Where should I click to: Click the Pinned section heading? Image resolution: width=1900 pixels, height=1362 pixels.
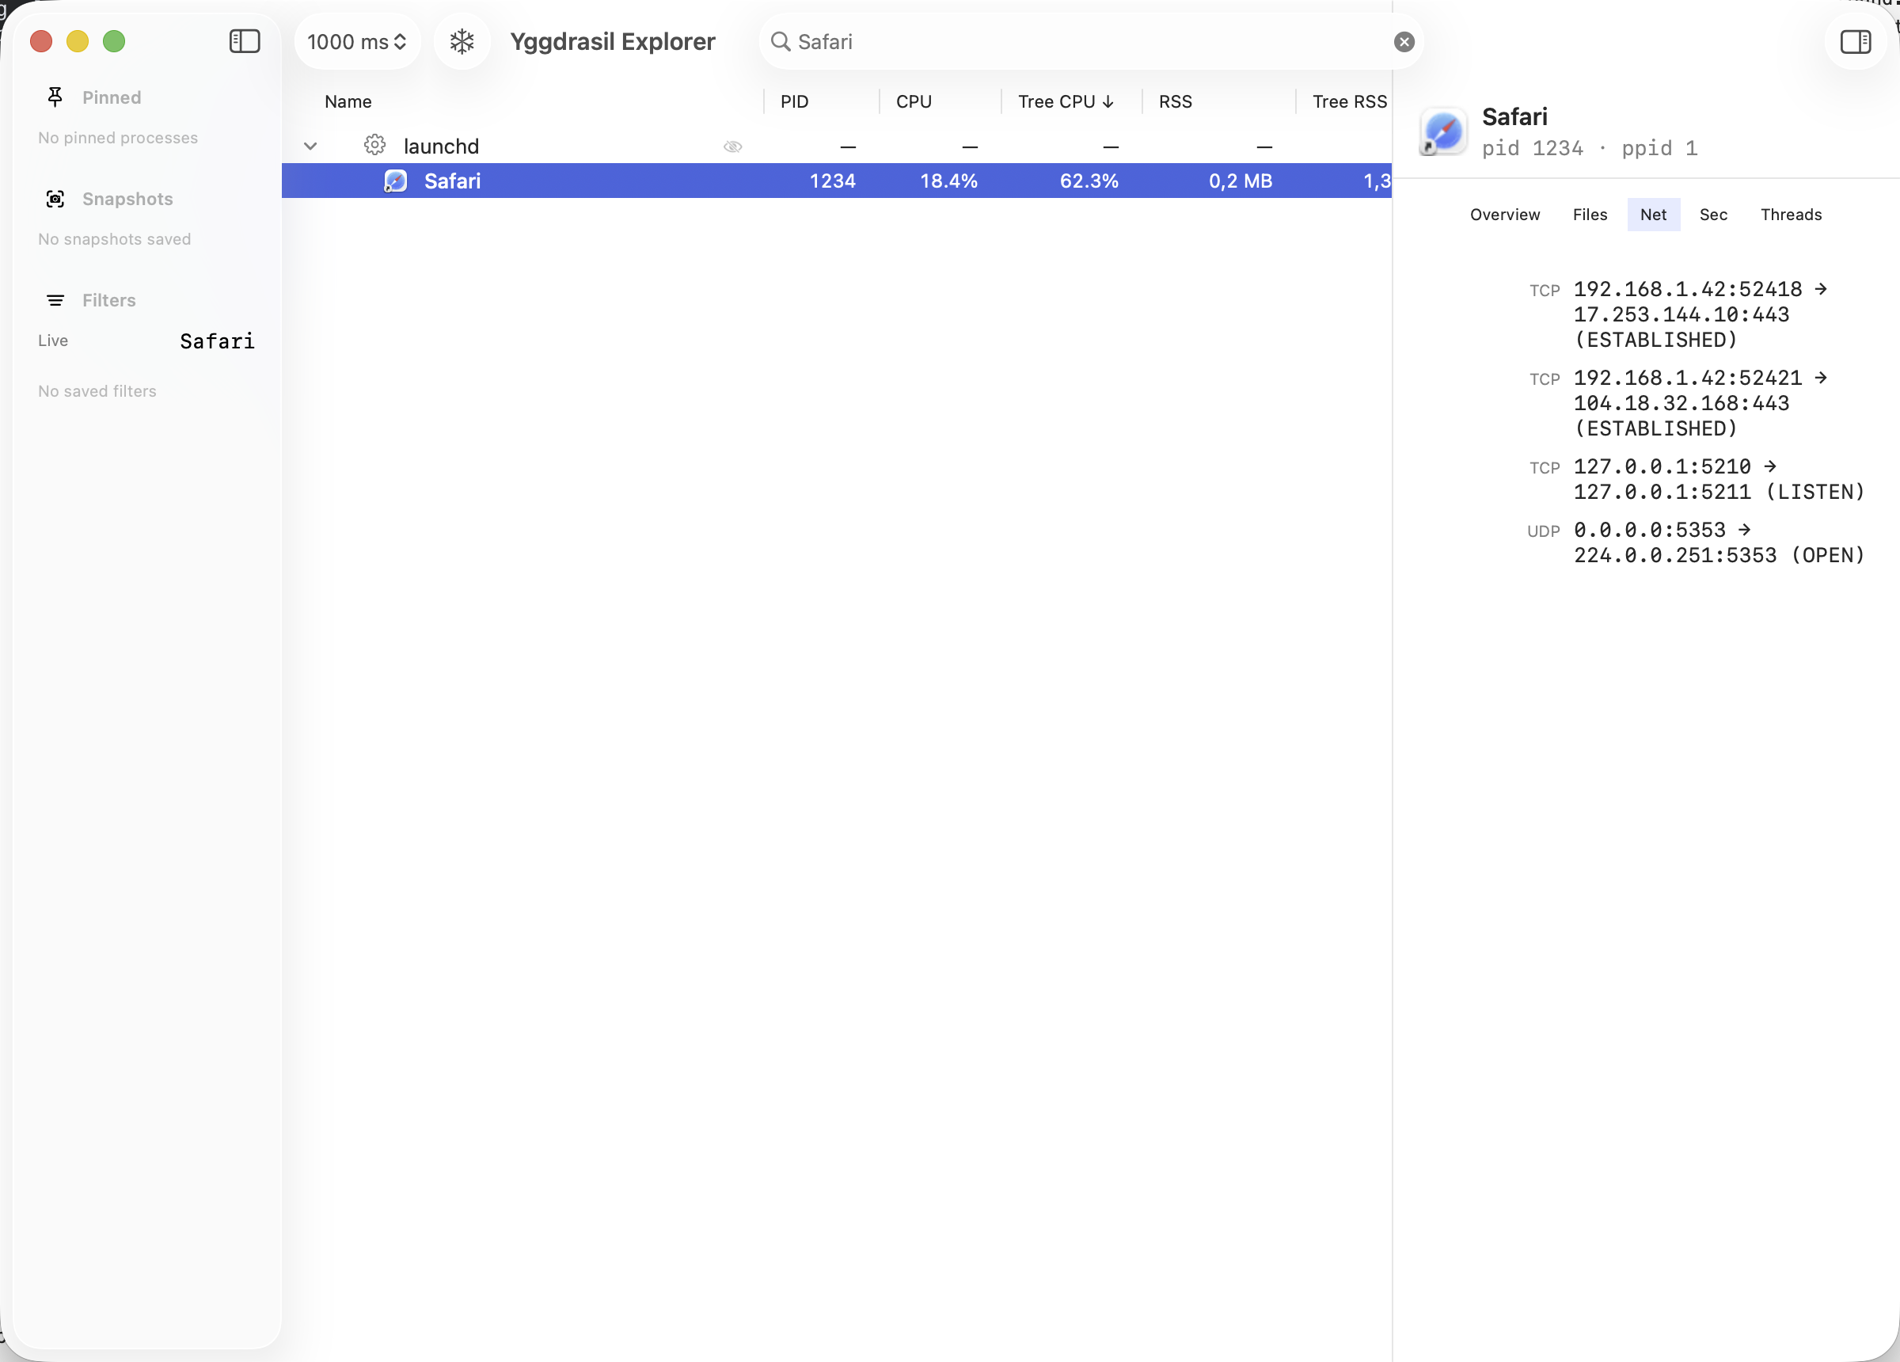point(112,97)
